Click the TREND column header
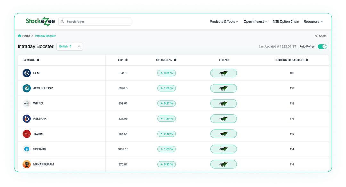The image size is (346, 187). click(x=224, y=60)
